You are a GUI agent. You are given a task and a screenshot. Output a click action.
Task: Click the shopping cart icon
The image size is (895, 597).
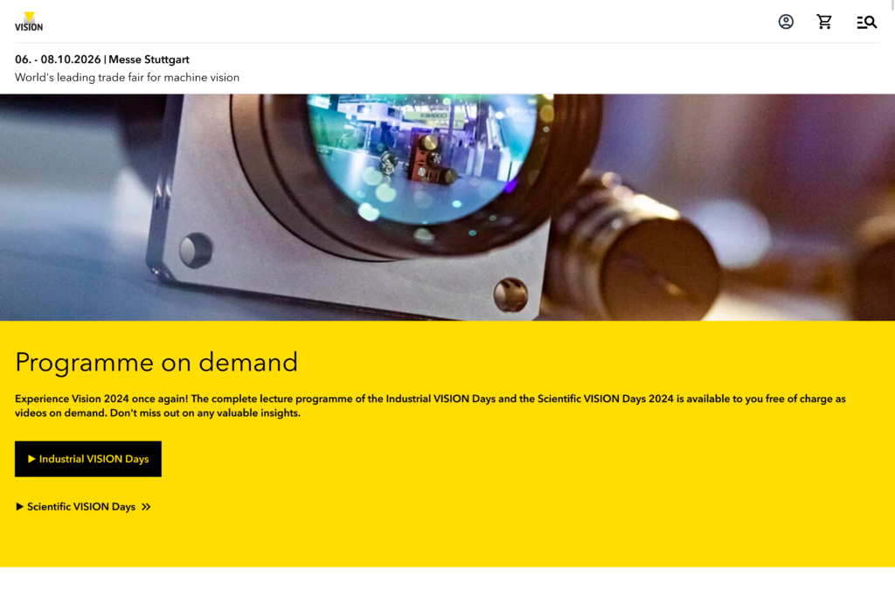[824, 22]
